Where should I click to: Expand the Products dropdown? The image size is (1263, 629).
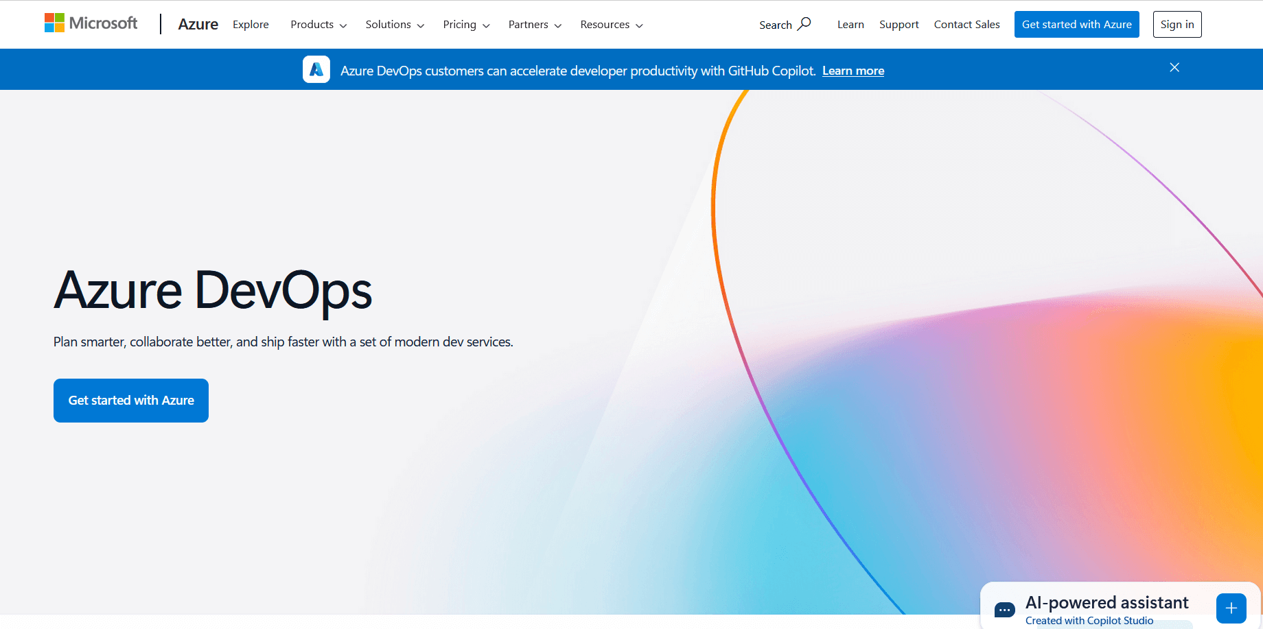coord(318,24)
